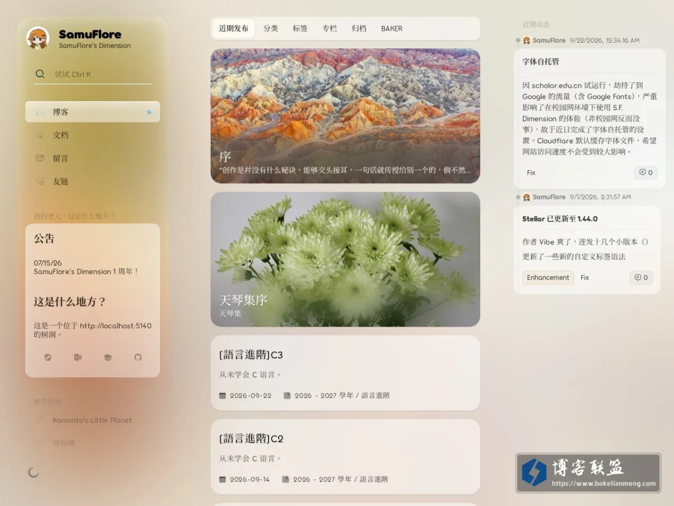Click the graduation cap icon in 公告 card
Screen dimensions: 674x506
[x=107, y=357]
